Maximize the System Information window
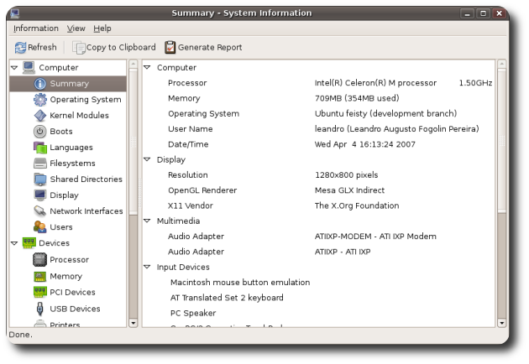This screenshot has width=529, height=364. (483, 13)
